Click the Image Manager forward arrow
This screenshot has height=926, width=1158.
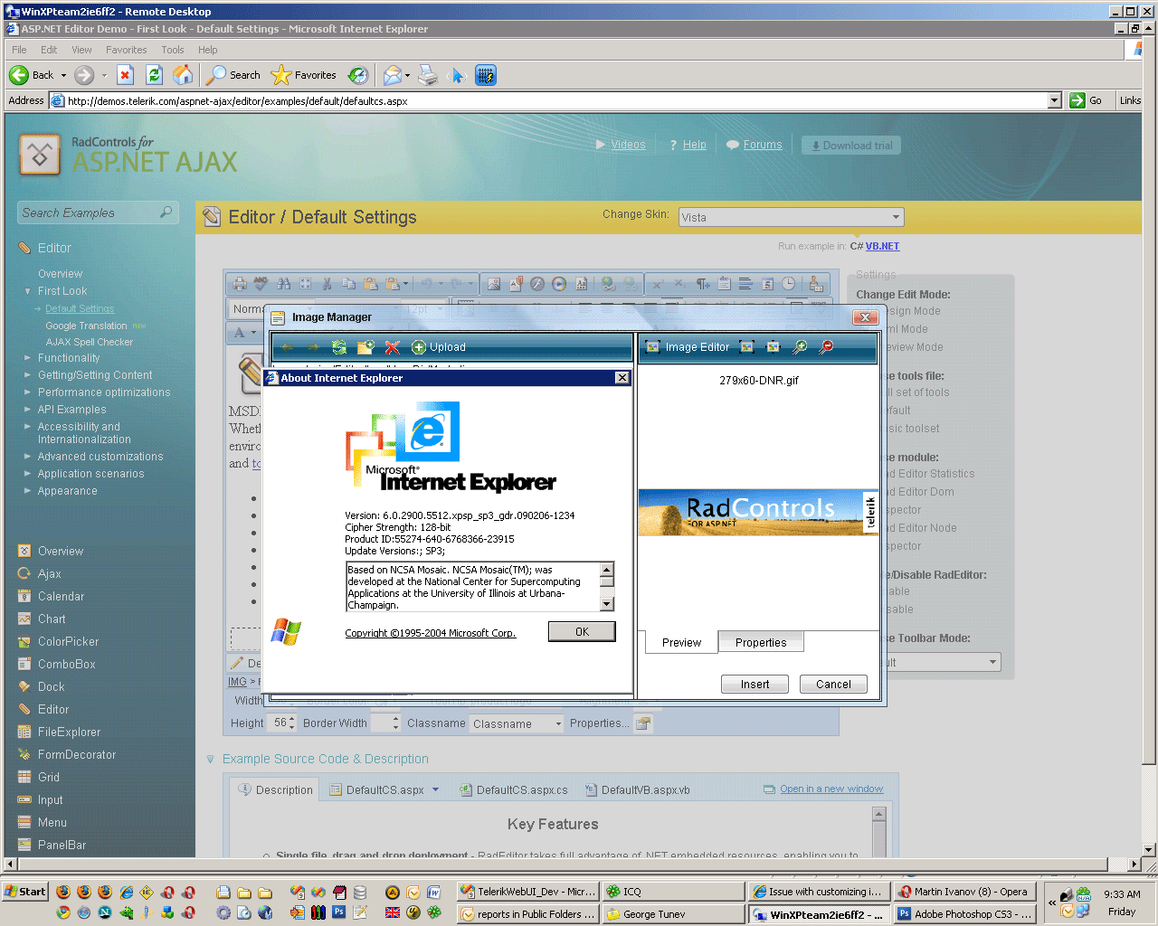tap(313, 347)
